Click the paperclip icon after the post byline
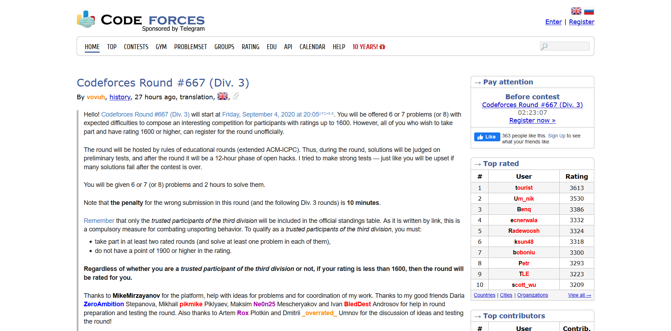The image size is (671, 331). click(x=236, y=96)
